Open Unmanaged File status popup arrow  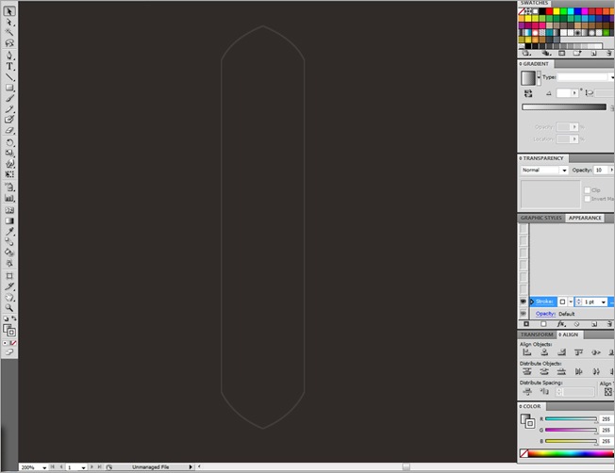coord(191,467)
